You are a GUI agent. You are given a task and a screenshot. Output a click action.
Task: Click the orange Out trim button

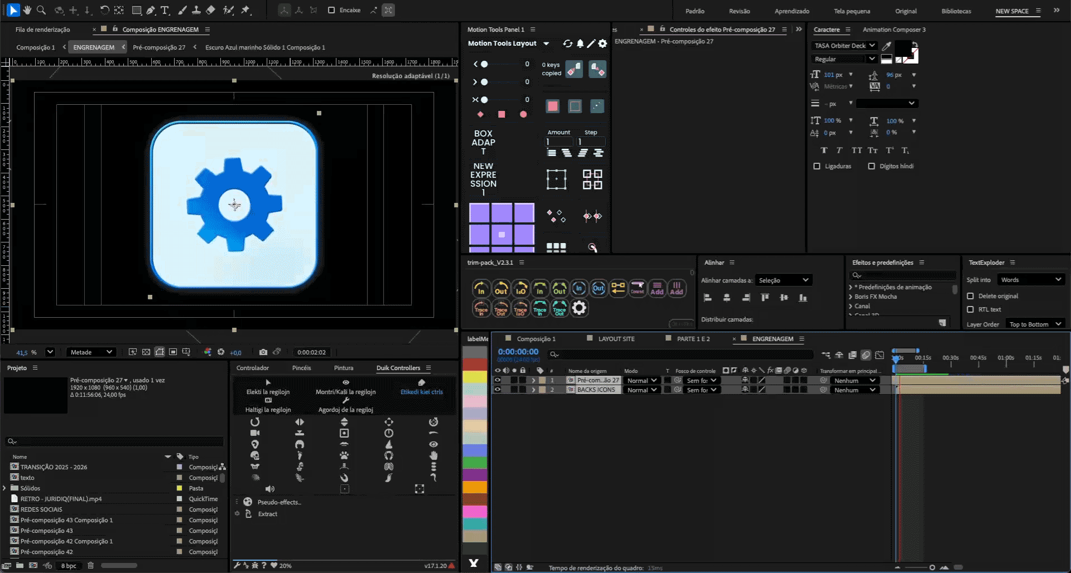[x=501, y=288]
